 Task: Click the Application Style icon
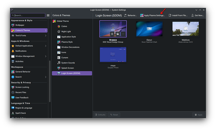pos(59,37)
